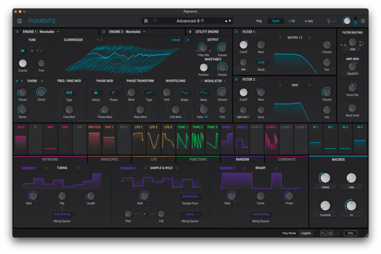
Task: Toggle Engine 1 power button
Action: [x=17, y=32]
